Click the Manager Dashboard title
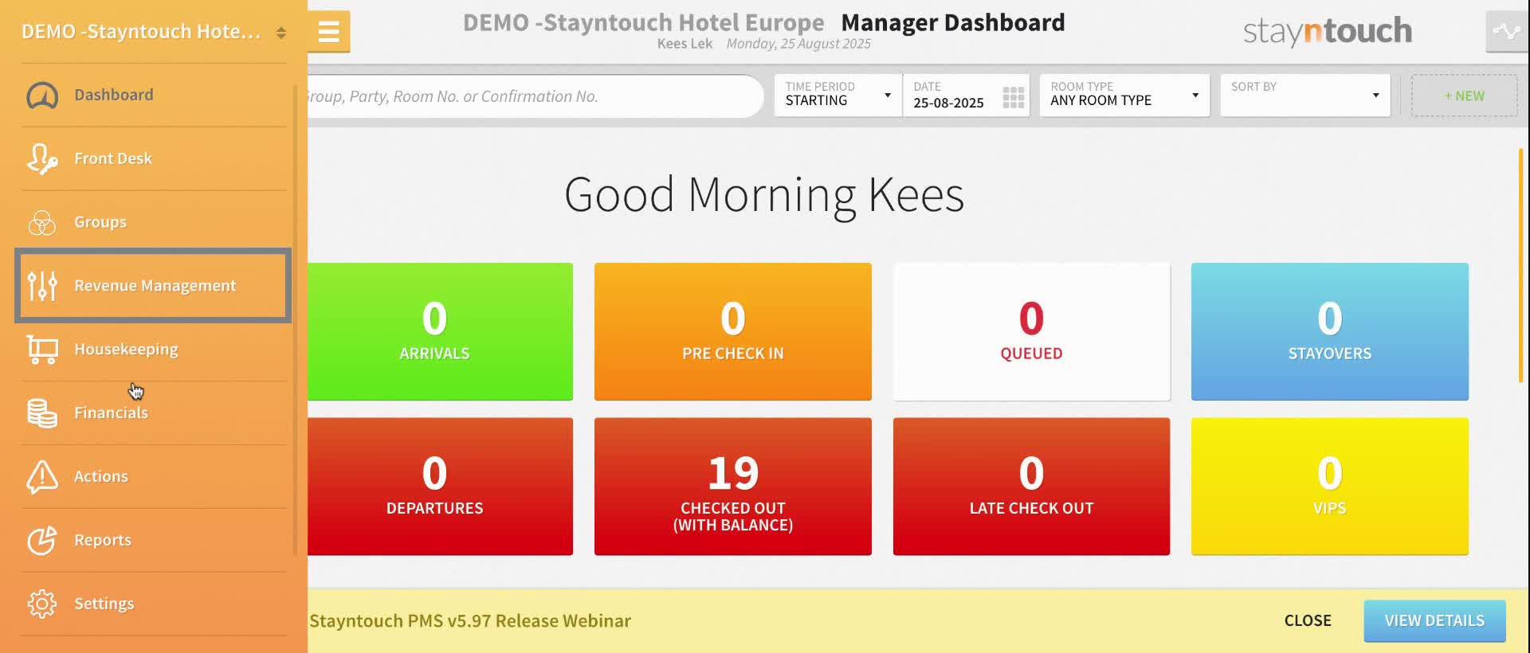This screenshot has height=653, width=1530. point(953,22)
